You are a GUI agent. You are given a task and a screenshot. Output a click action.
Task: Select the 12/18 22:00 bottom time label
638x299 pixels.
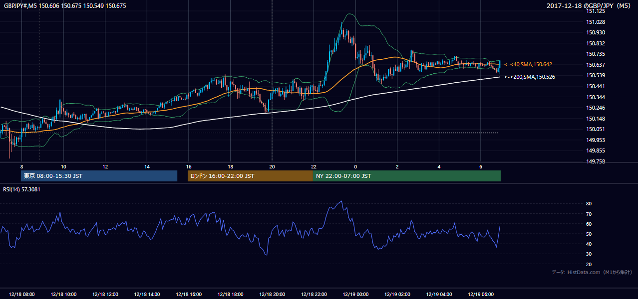pyautogui.click(x=314, y=295)
